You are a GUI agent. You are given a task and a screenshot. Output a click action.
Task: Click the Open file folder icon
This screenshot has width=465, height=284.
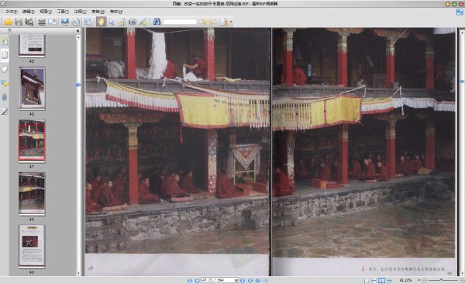tap(8, 22)
